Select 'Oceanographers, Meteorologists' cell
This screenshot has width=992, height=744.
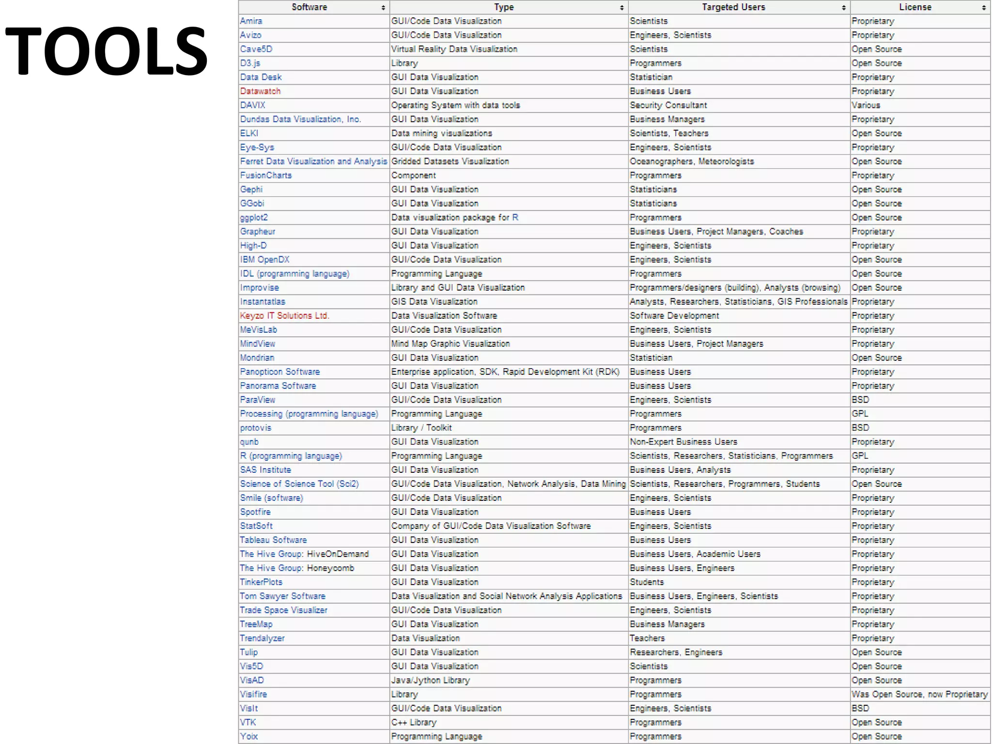coord(739,162)
